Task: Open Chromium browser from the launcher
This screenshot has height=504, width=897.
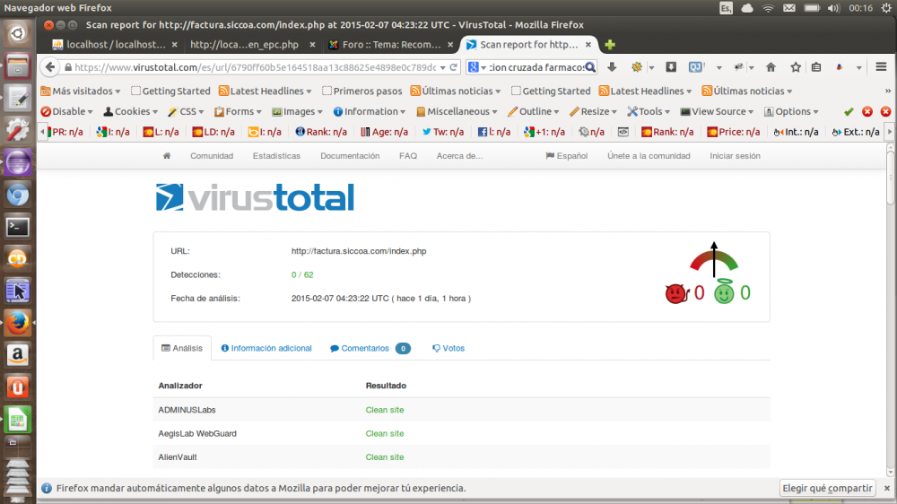Action: click(18, 196)
